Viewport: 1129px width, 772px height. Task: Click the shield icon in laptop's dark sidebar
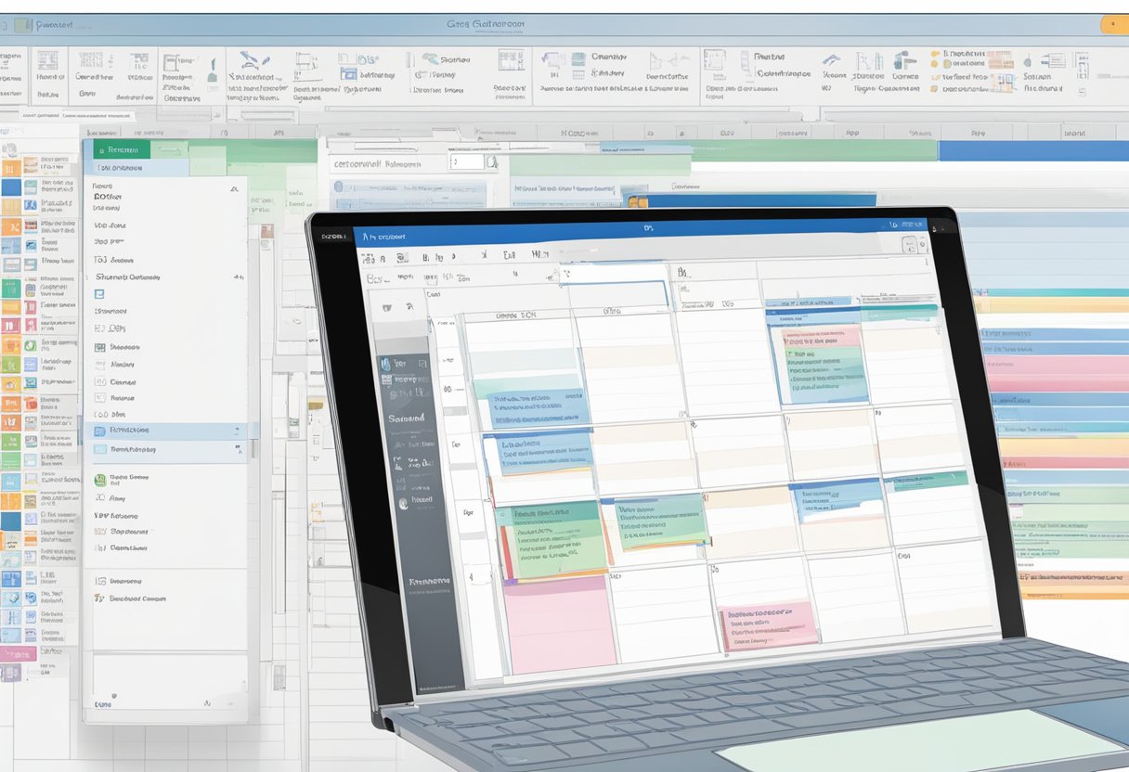coord(386,364)
